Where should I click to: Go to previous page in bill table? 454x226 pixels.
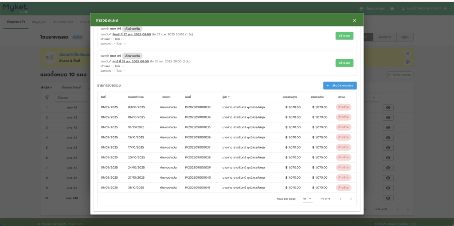340,199
